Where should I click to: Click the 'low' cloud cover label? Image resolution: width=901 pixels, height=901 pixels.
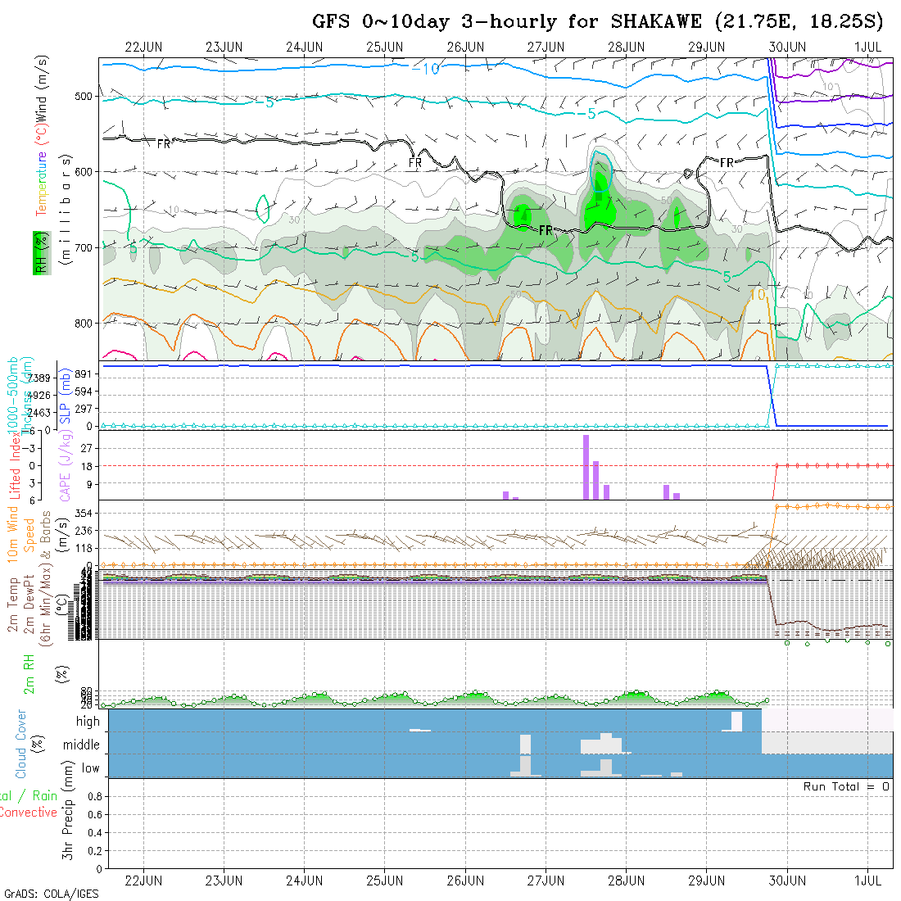point(90,768)
